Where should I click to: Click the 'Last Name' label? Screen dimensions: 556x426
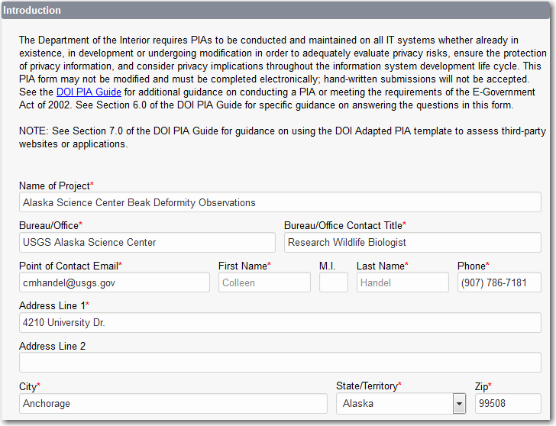(382, 266)
